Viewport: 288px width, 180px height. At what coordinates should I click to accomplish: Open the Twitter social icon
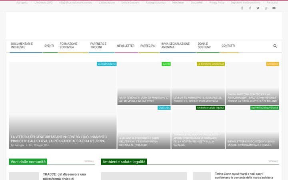coord(258,8)
